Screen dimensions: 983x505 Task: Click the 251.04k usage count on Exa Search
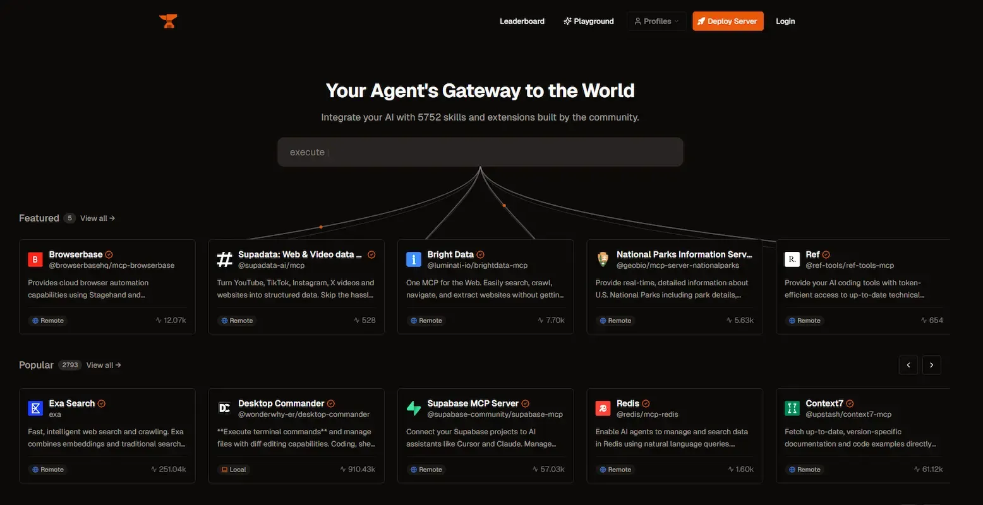tap(169, 470)
